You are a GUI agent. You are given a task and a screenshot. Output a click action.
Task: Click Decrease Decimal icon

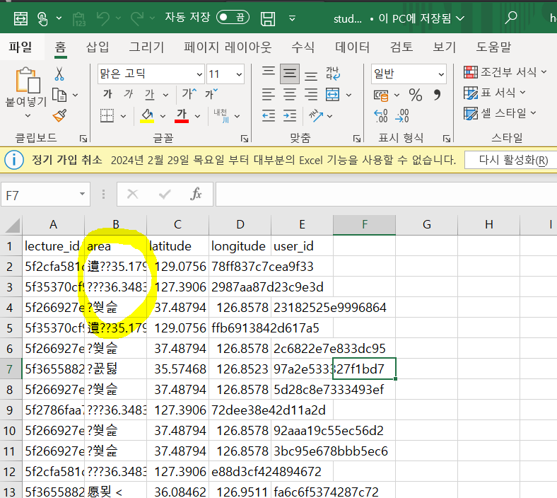click(x=401, y=116)
